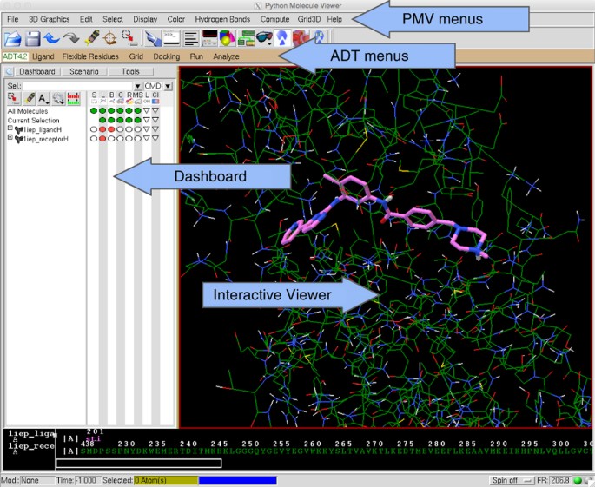The width and height of the screenshot is (595, 487).
Task: Click the floppy disk save icon
Action: [x=33, y=38]
